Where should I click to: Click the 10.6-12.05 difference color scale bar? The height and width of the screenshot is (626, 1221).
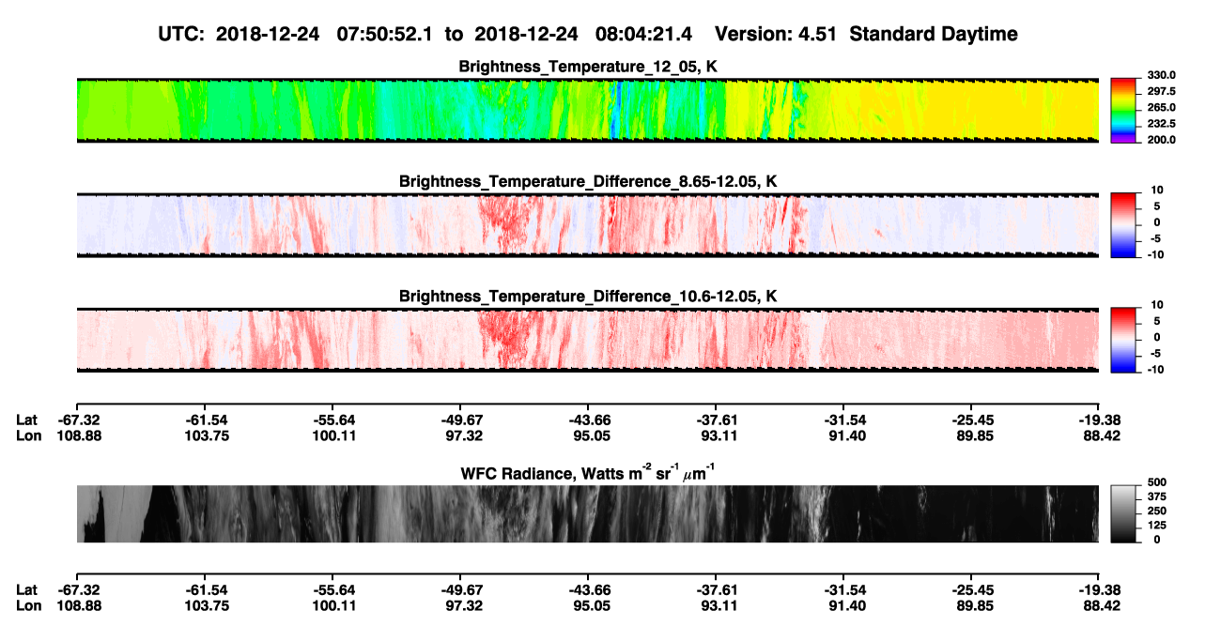(1122, 339)
